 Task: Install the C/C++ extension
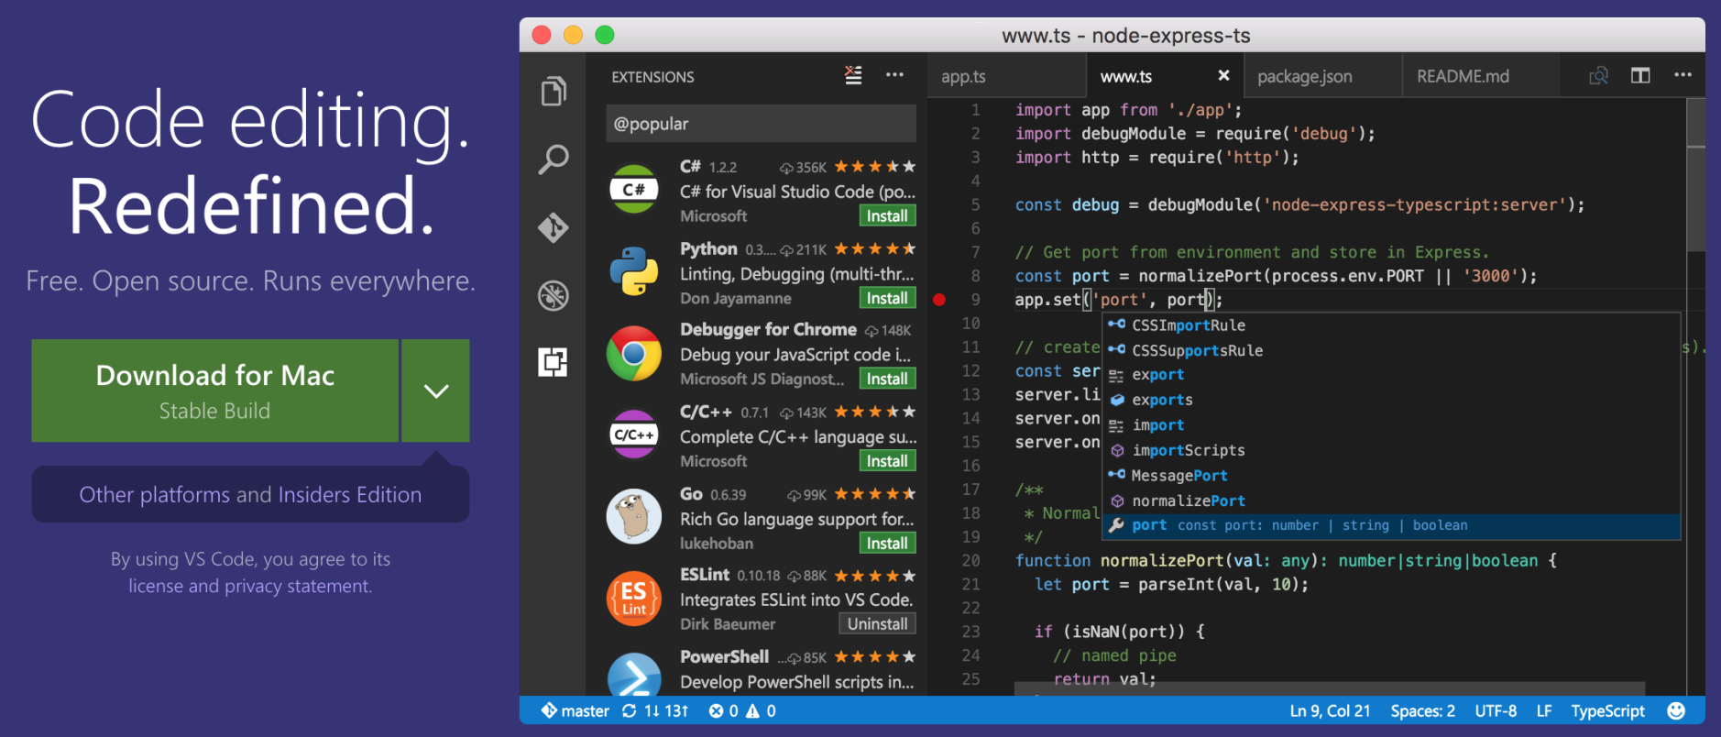[887, 461]
